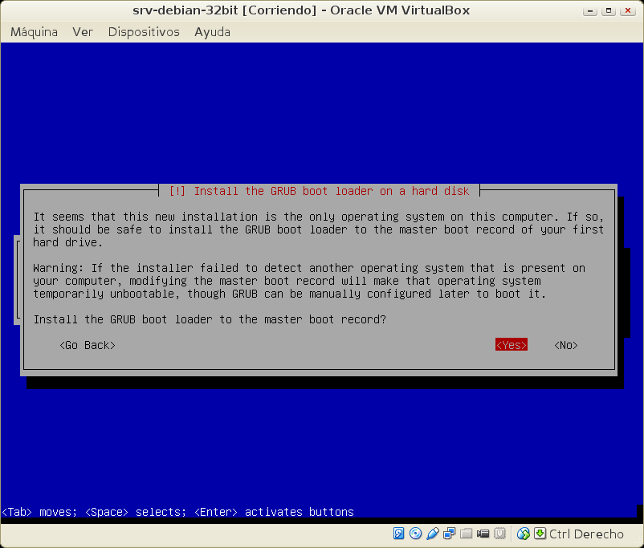This screenshot has height=548, width=644.
Task: Open the Ver menu
Action: (x=83, y=32)
